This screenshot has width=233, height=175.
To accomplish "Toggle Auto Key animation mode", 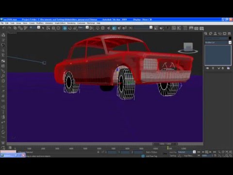I will pos(173,152).
